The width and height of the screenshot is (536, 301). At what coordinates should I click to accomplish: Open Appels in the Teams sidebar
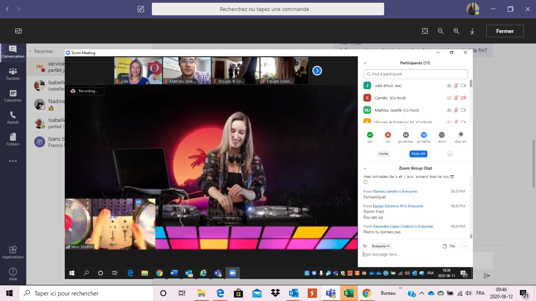(13, 118)
